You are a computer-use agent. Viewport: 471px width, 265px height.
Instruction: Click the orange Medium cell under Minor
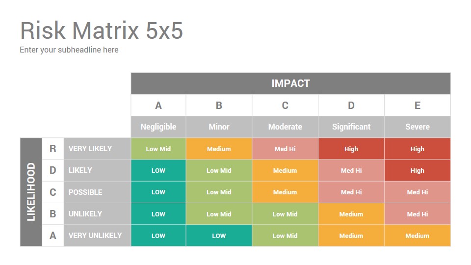pyautogui.click(x=219, y=149)
